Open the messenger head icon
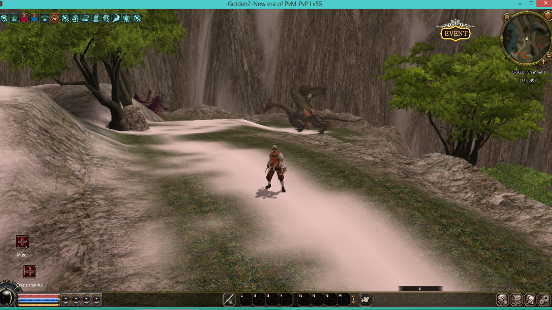This screenshot has width=552, height=310. tap(530, 300)
